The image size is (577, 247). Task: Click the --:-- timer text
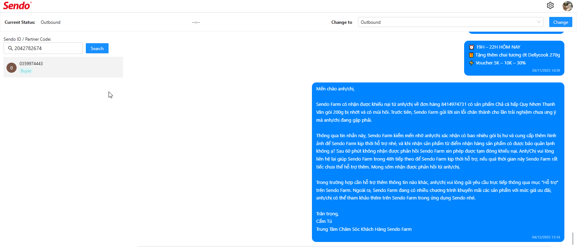click(x=196, y=22)
